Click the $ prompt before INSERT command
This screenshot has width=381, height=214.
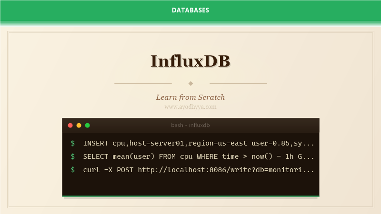[73, 143]
